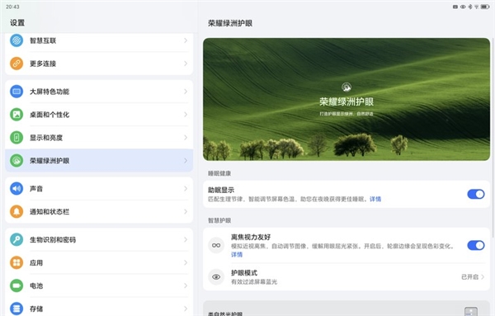Select the 大屏特色功能 screen icon

[16, 92]
